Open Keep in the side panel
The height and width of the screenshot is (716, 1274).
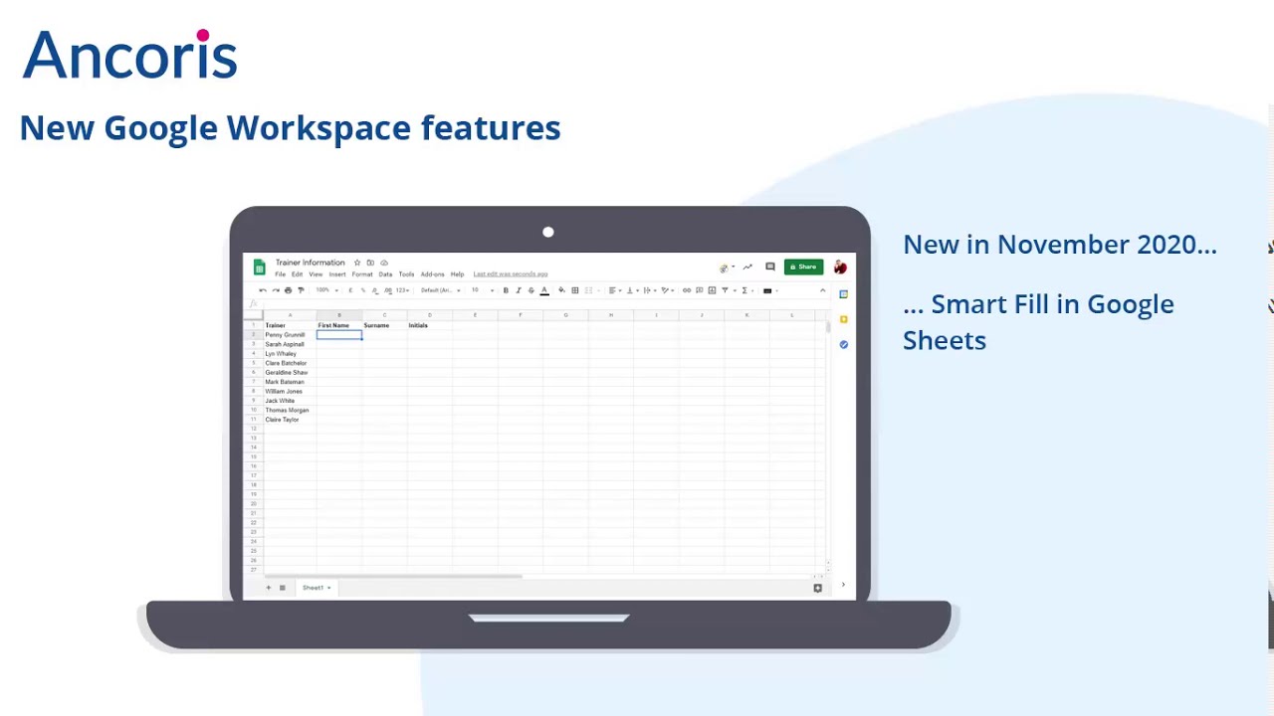[x=843, y=319]
